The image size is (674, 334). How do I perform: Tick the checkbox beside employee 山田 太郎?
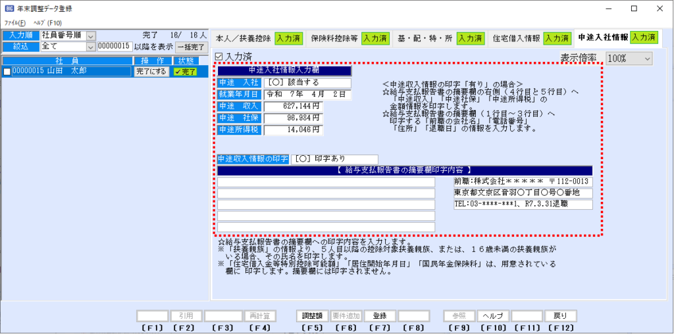[7, 72]
